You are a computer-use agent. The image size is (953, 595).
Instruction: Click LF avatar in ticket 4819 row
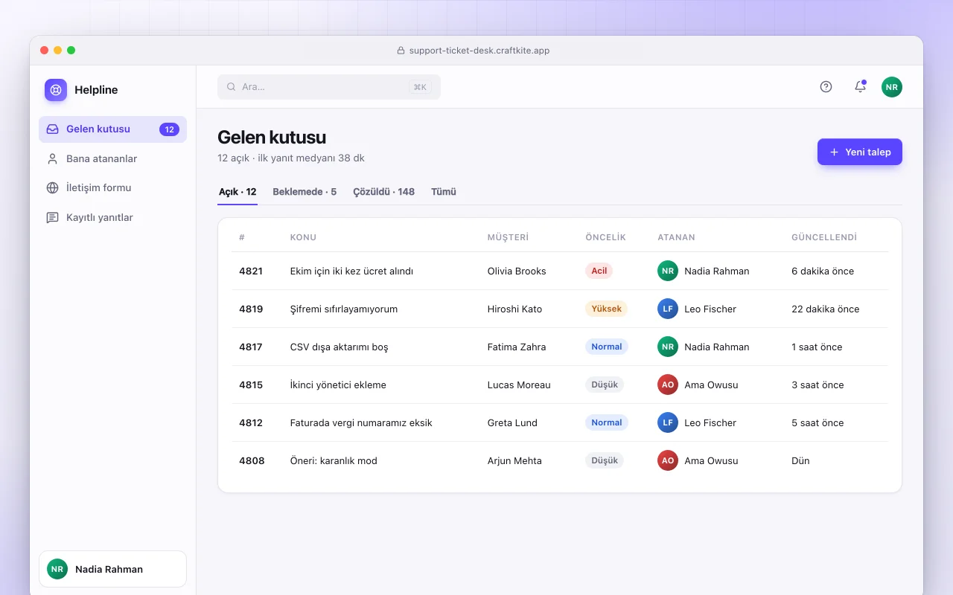pyautogui.click(x=668, y=309)
